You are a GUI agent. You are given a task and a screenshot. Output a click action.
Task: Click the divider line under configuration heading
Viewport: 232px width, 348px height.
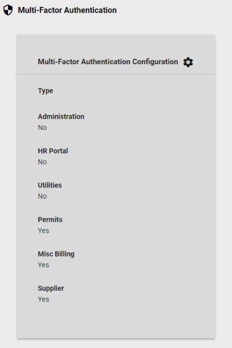pyautogui.click(x=116, y=75)
